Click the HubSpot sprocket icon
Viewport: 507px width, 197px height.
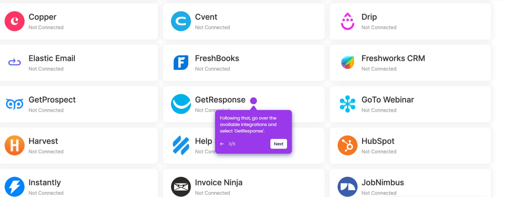(347, 145)
